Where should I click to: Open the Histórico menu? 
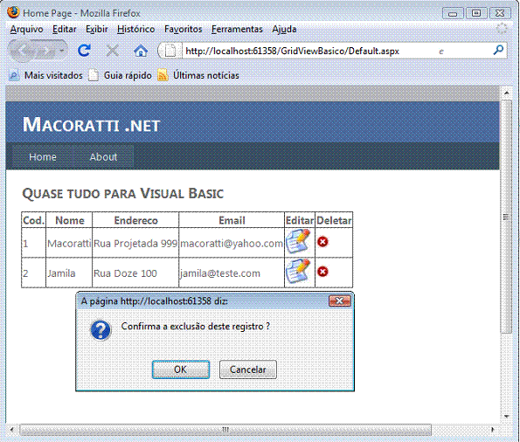tap(136, 29)
